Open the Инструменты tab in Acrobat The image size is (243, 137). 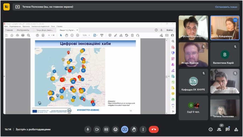(x=23, y=30)
